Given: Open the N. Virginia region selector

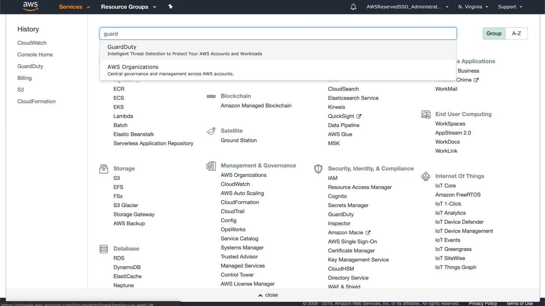Looking at the screenshot, I should tap(473, 7).
